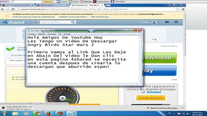This screenshot has width=207, height=116.
Task: Expand the user account dropdown arrow
Action: pyautogui.click(x=159, y=22)
